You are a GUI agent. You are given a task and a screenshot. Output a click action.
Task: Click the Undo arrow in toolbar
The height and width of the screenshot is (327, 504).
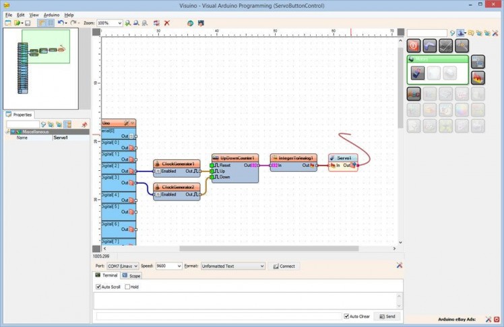click(x=61, y=23)
